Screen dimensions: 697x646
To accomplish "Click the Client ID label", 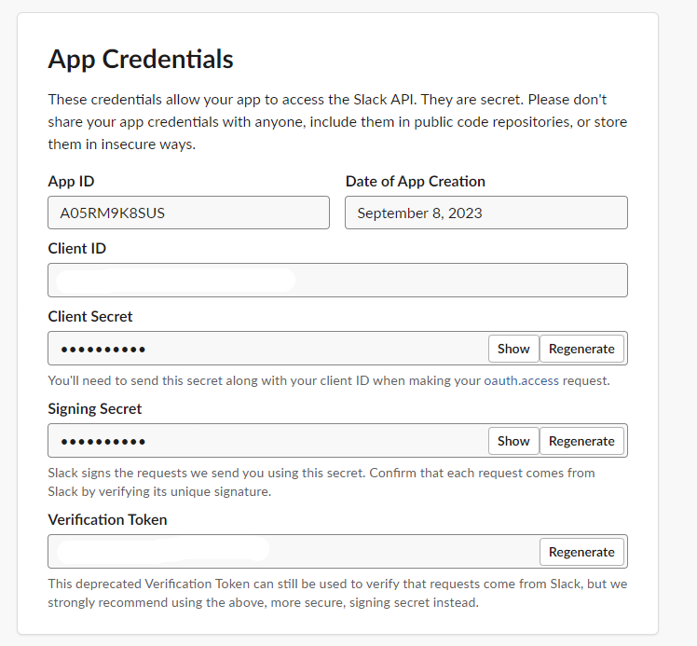I will tap(76, 249).
